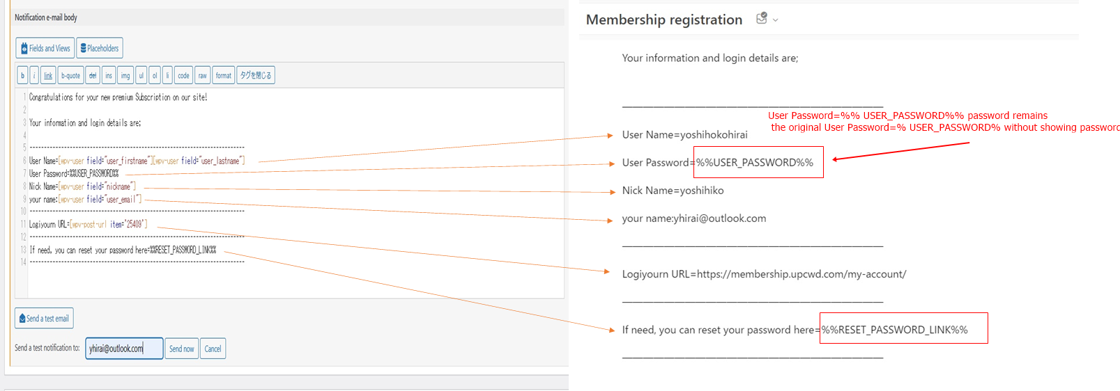Insert a hyperlink using the link button
Viewport: 1120px width, 391px height.
(48, 75)
